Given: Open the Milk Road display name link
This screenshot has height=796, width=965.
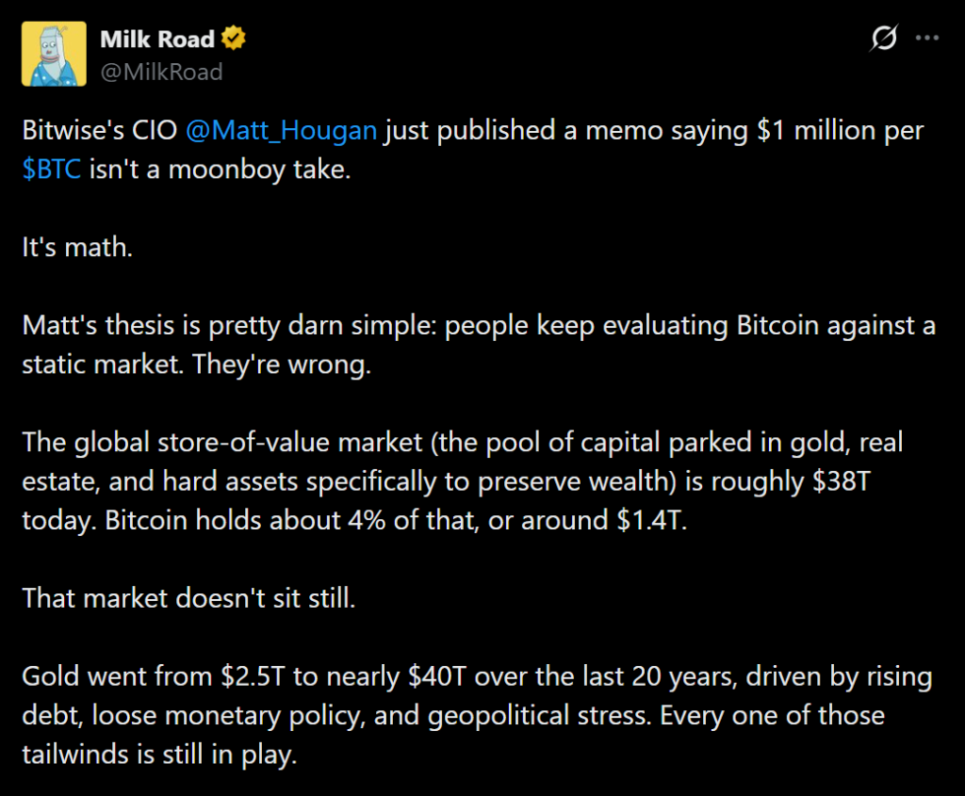Looking at the screenshot, I should (x=156, y=40).
